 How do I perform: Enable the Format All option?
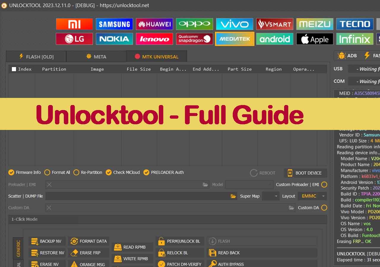(47, 172)
